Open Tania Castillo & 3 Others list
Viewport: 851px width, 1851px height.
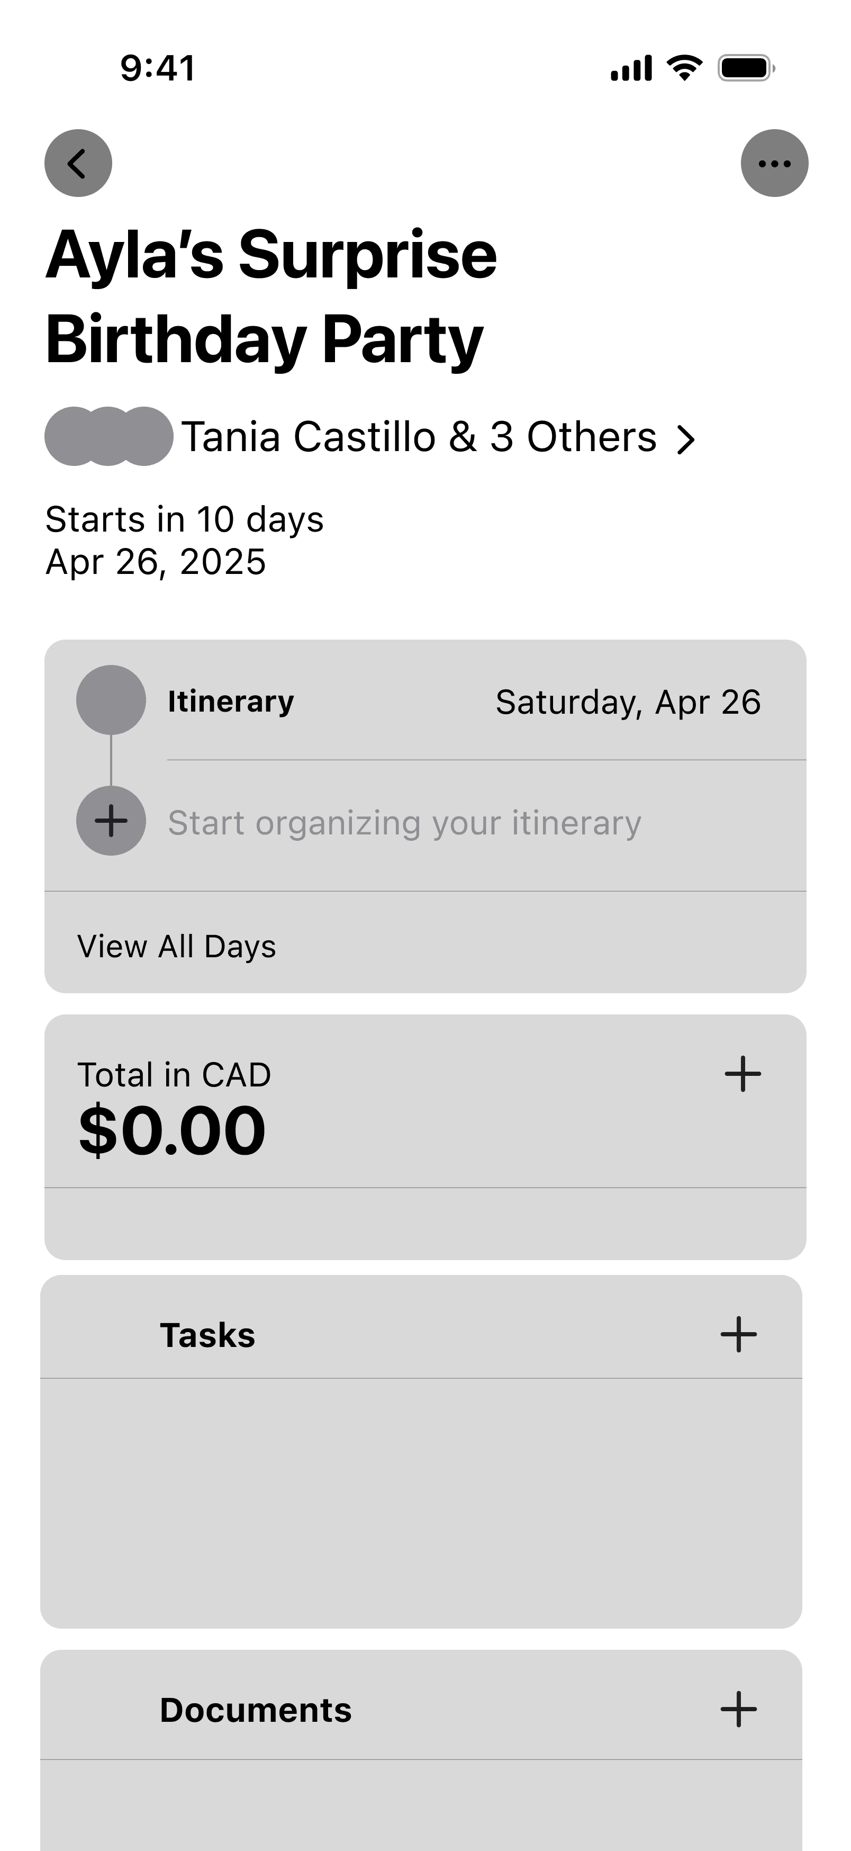point(419,437)
